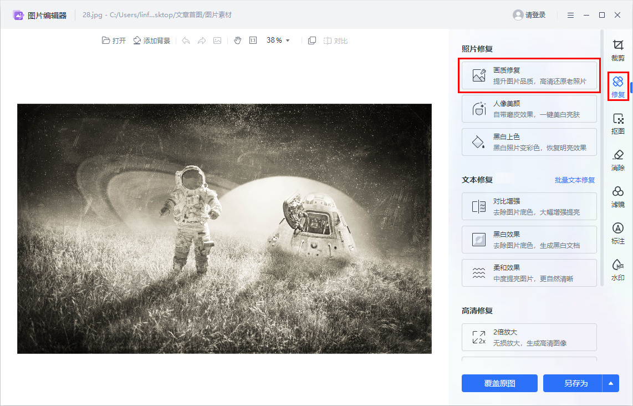Choose 黑白效果 black-and-white document option
This screenshot has width=633, height=406.
529,240
